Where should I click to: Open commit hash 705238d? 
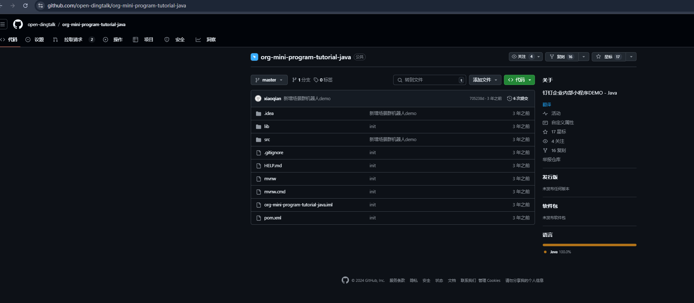[477, 98]
